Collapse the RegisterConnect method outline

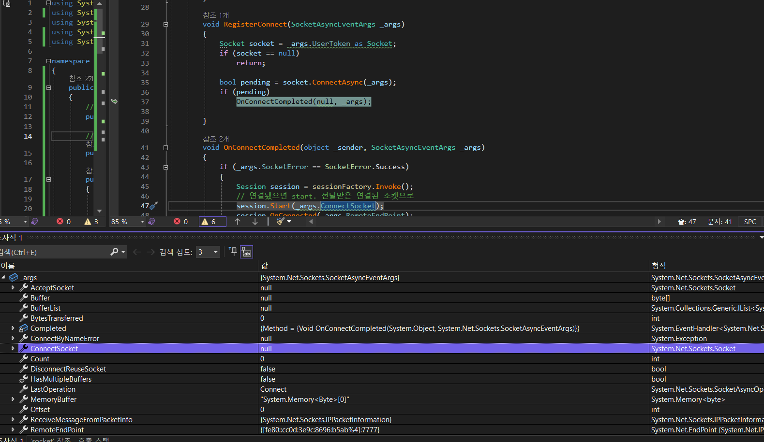pyautogui.click(x=165, y=24)
